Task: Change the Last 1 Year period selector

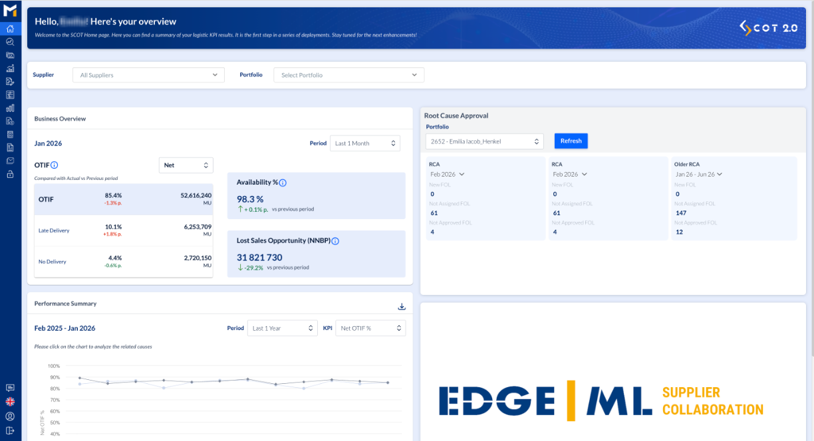Action: [x=282, y=328]
